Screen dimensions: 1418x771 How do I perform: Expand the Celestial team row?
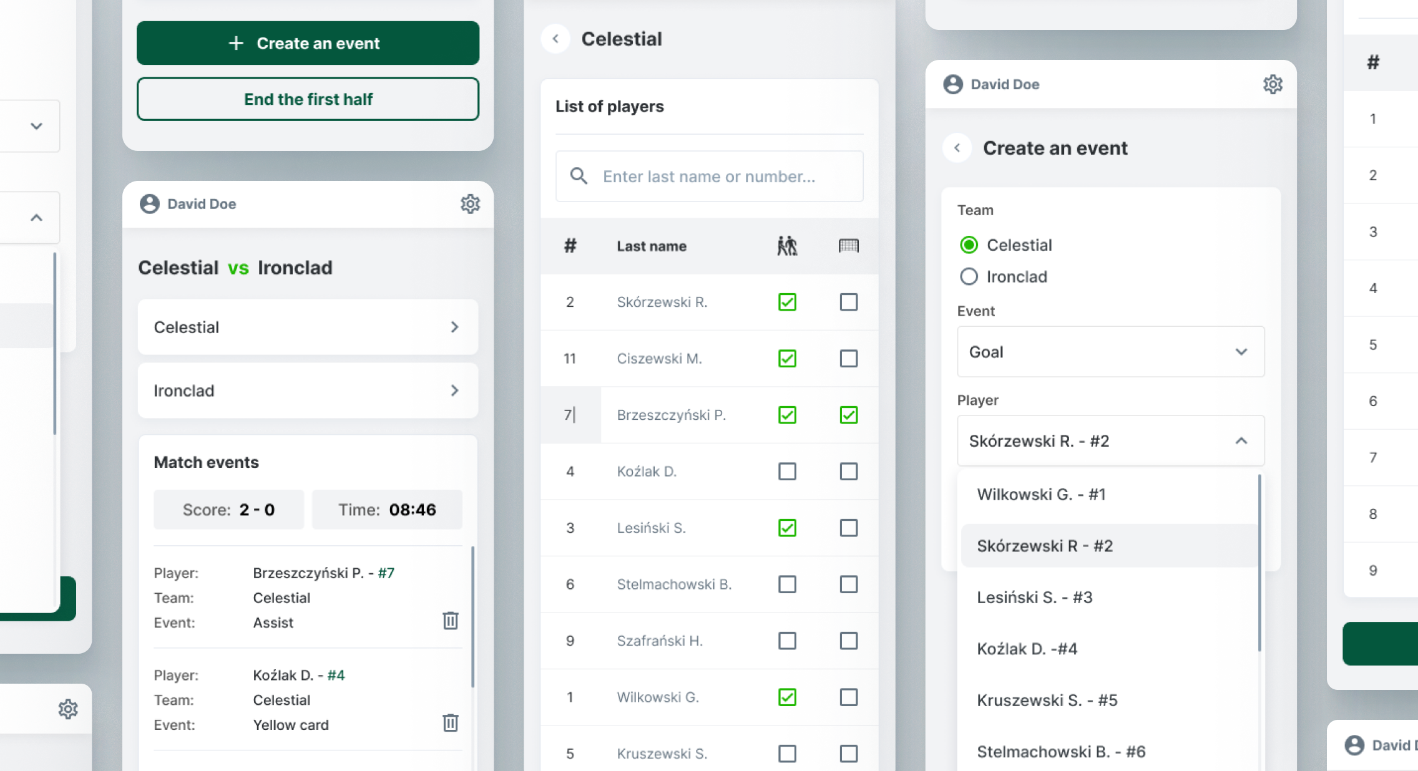[308, 327]
